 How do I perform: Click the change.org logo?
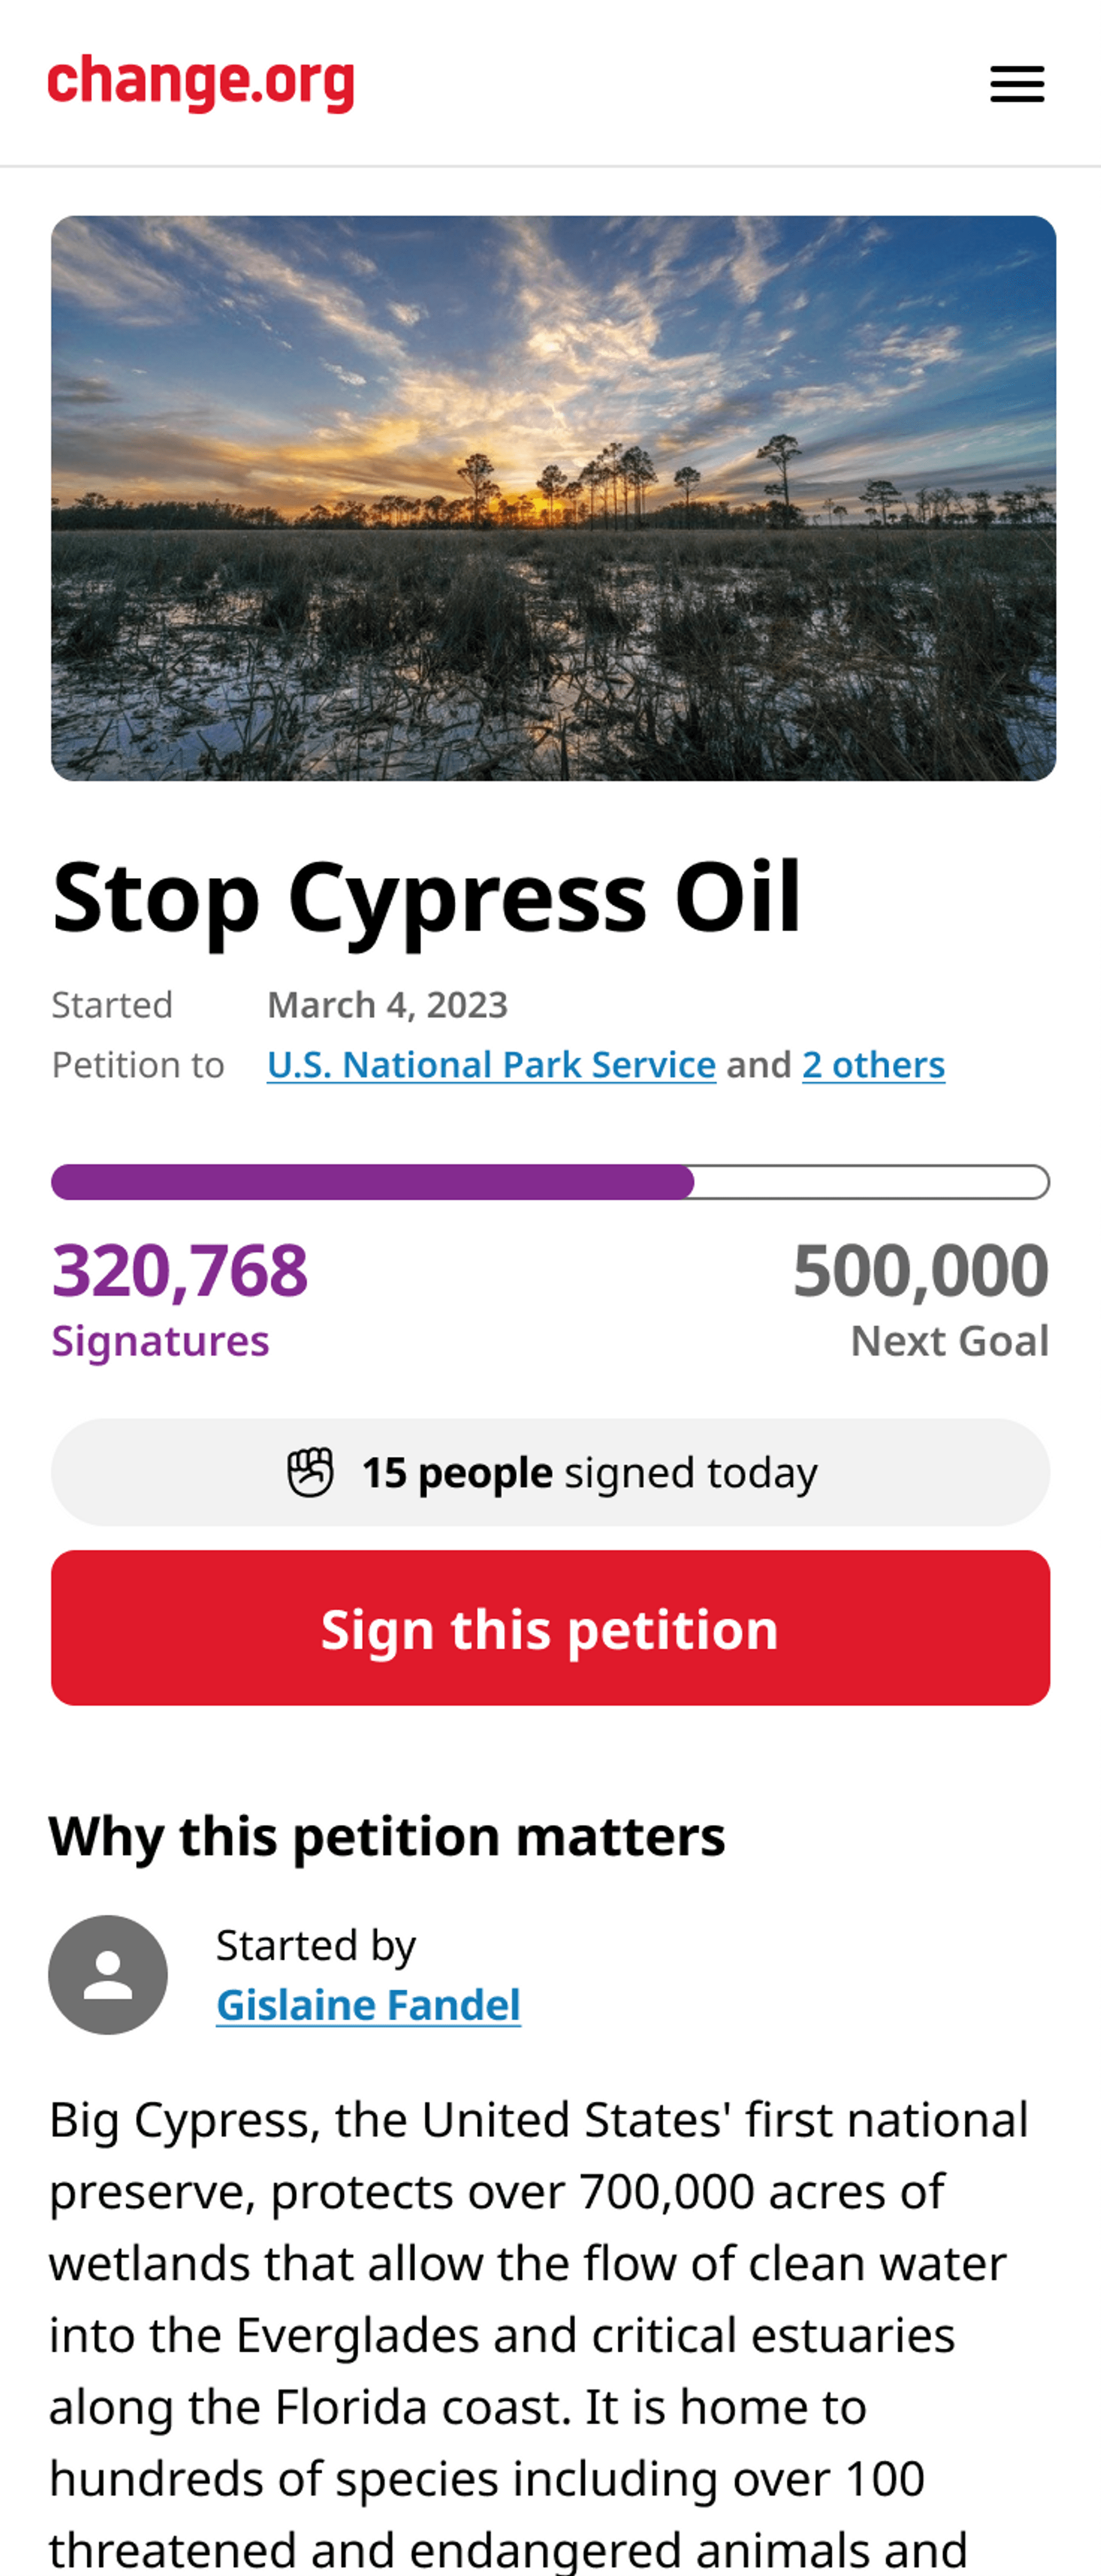coord(201,83)
